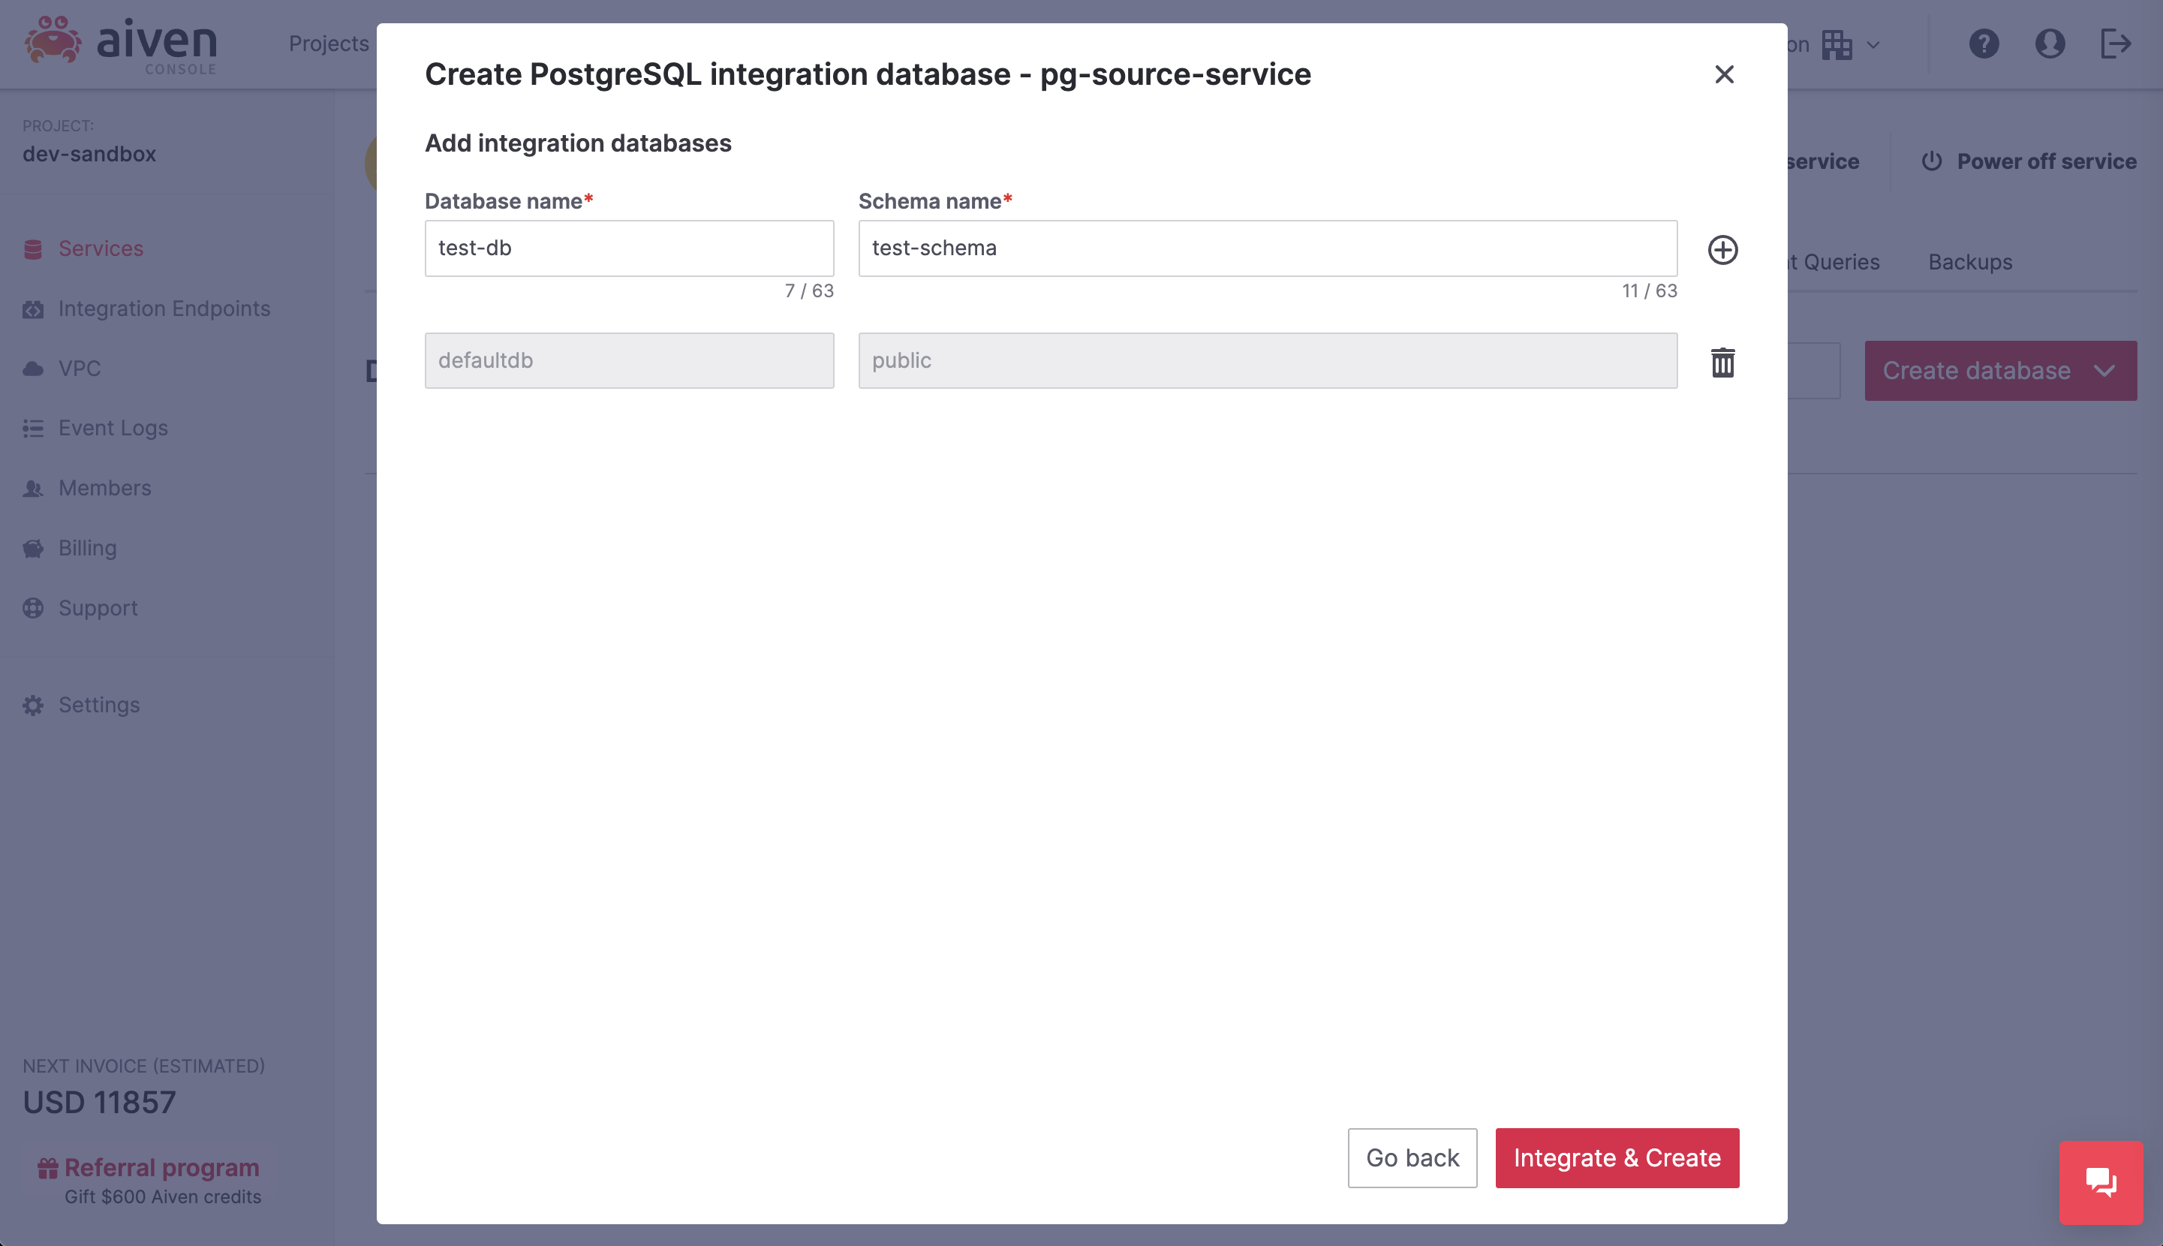The height and width of the screenshot is (1246, 2163).
Task: Click the Support lifebuoy icon
Action: (x=33, y=609)
